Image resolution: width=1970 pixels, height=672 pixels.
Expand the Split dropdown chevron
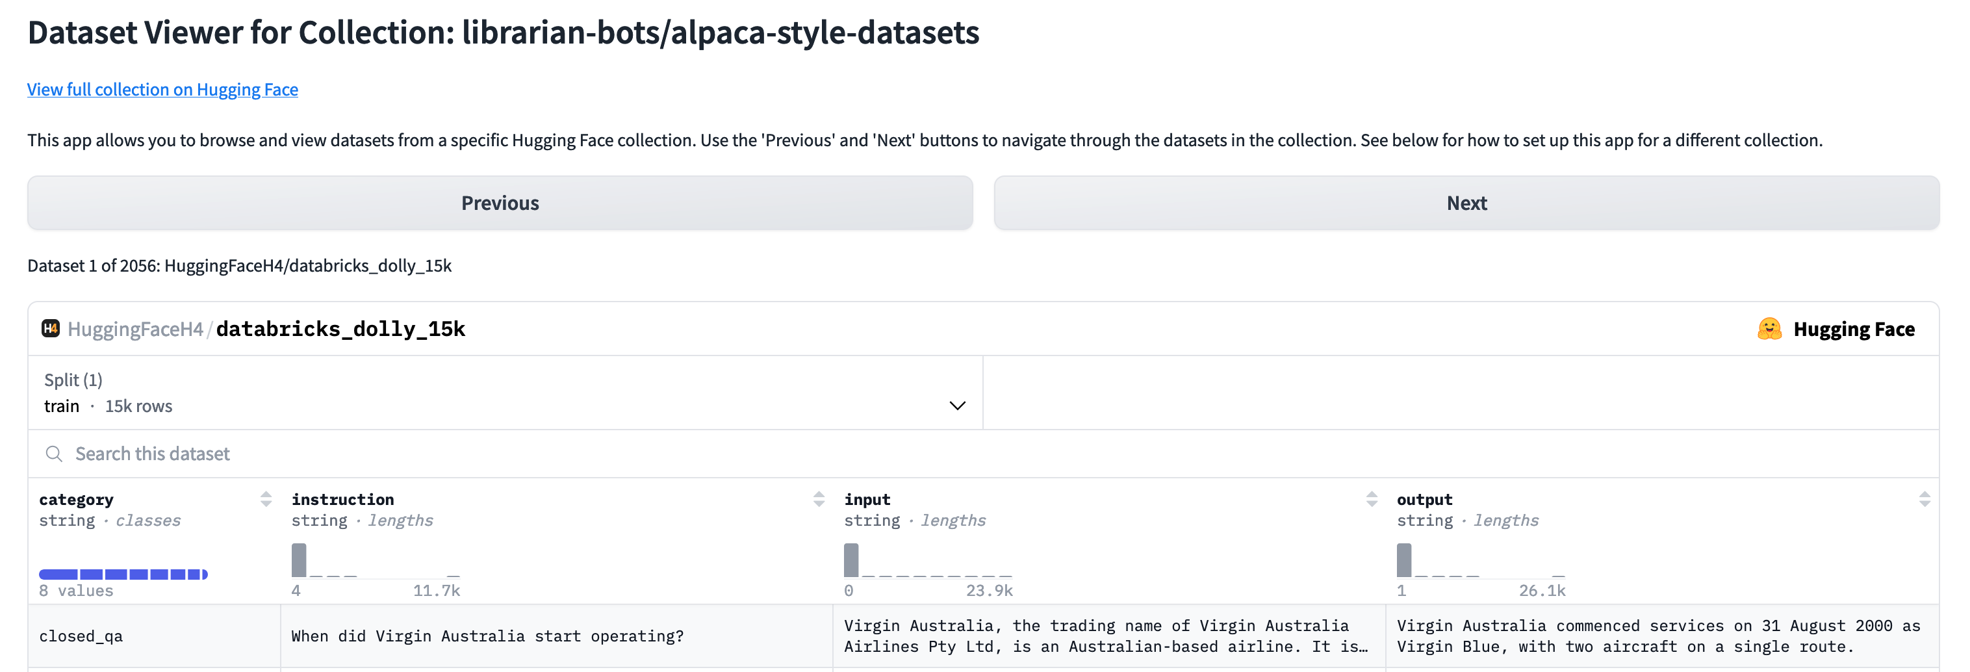pyautogui.click(x=956, y=406)
